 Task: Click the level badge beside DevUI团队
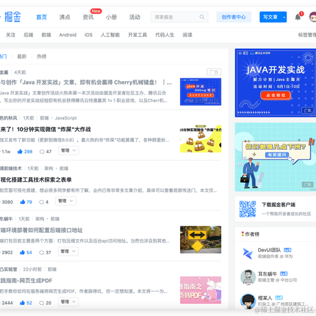(x=287, y=250)
